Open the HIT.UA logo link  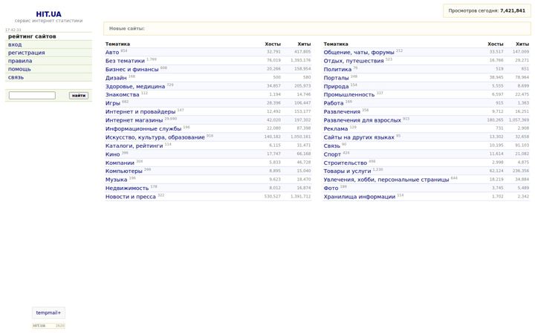point(48,14)
